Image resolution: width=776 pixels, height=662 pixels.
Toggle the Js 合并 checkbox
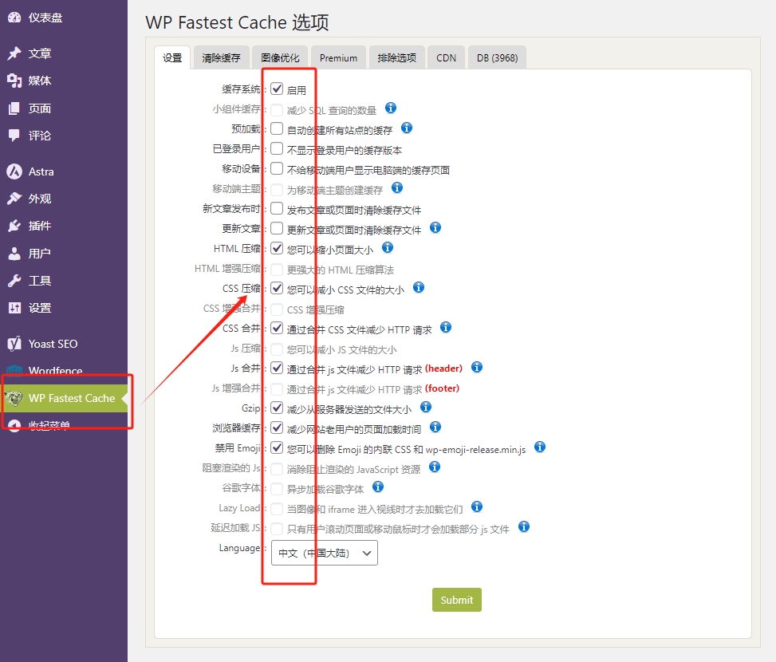(277, 368)
